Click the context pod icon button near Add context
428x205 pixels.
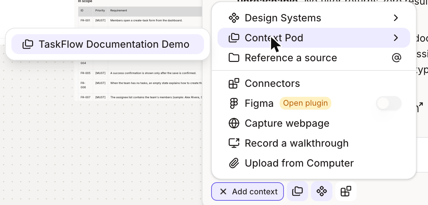pyautogui.click(x=297, y=191)
